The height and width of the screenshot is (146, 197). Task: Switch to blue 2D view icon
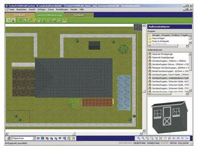point(38,138)
